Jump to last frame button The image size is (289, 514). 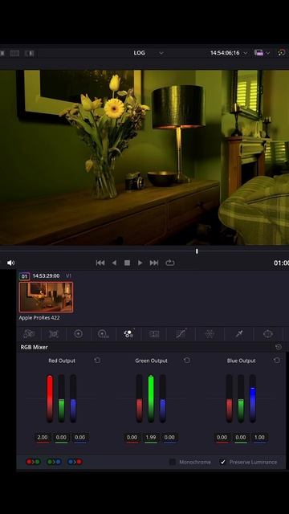pos(154,263)
